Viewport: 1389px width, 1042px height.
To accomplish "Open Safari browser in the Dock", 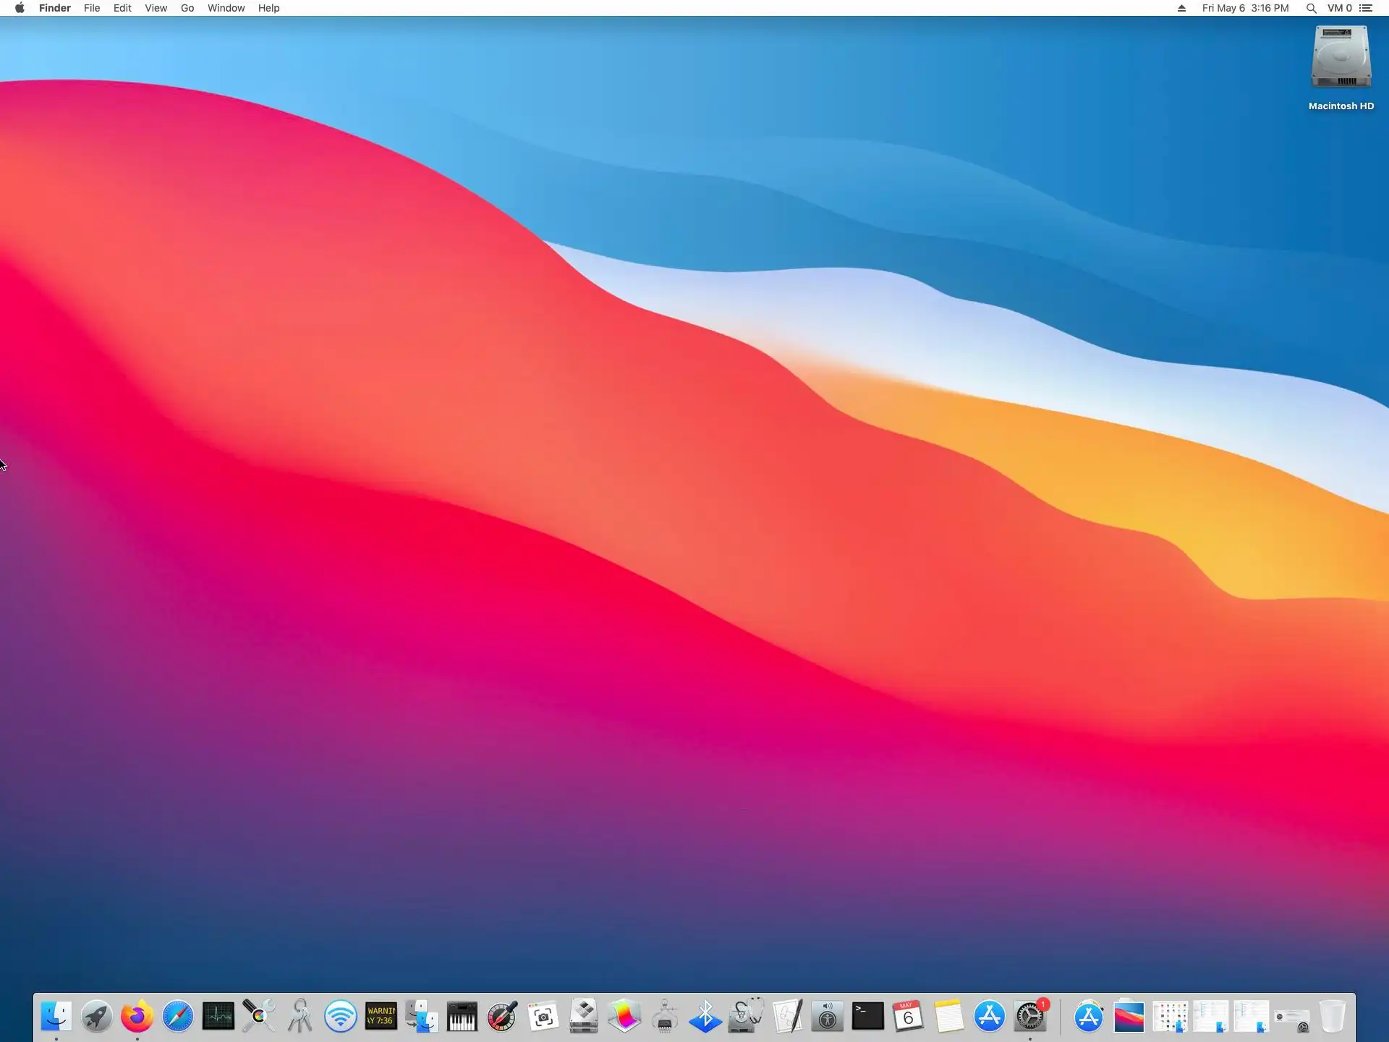I will coord(177,1017).
